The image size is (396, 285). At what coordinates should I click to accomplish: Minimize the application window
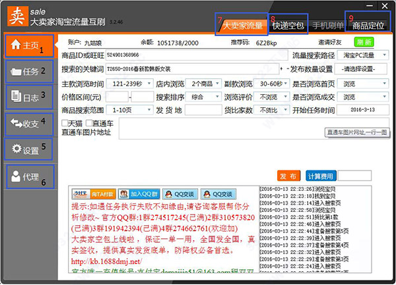click(x=370, y=5)
